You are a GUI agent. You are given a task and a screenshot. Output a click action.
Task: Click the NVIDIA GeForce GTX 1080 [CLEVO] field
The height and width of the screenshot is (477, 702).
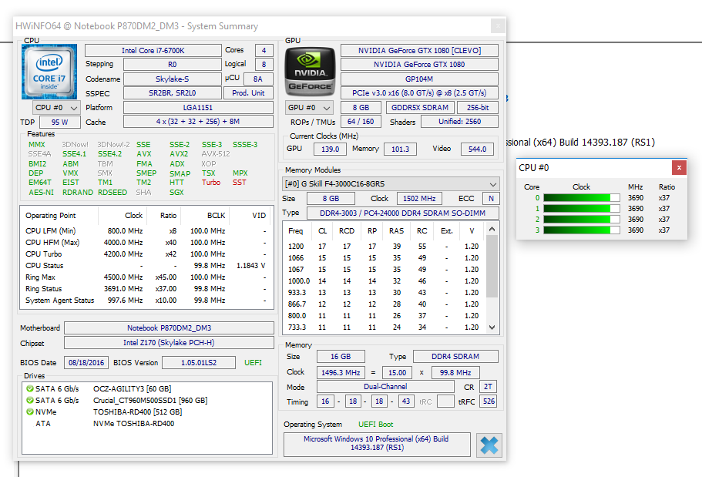pyautogui.click(x=419, y=51)
